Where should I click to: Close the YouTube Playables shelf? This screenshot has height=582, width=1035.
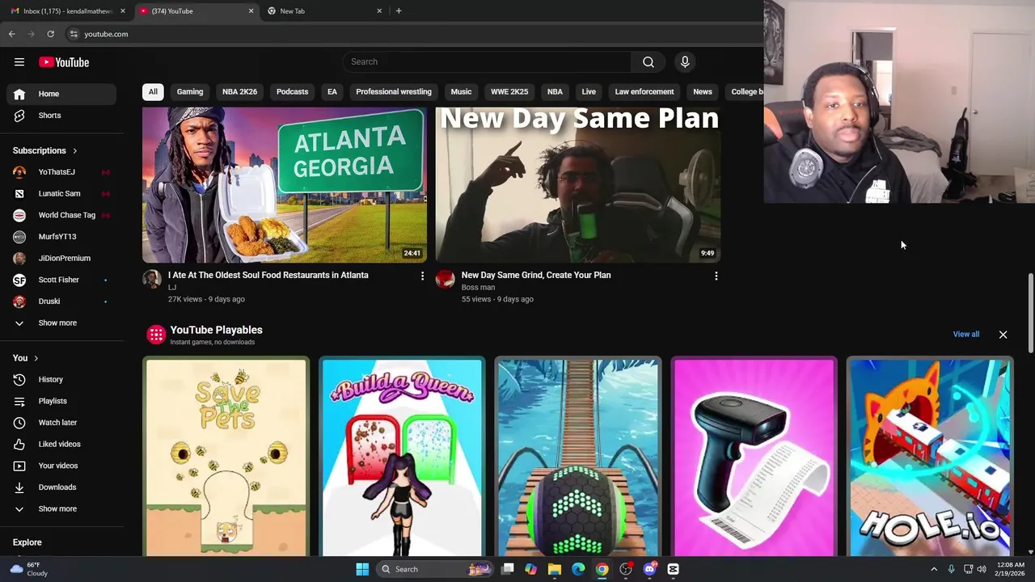pyautogui.click(x=1003, y=335)
